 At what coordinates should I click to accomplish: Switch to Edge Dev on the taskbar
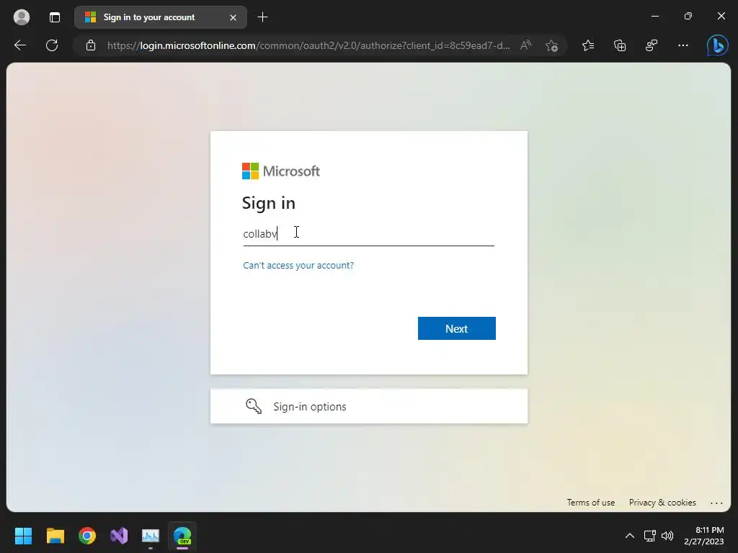[x=182, y=536]
